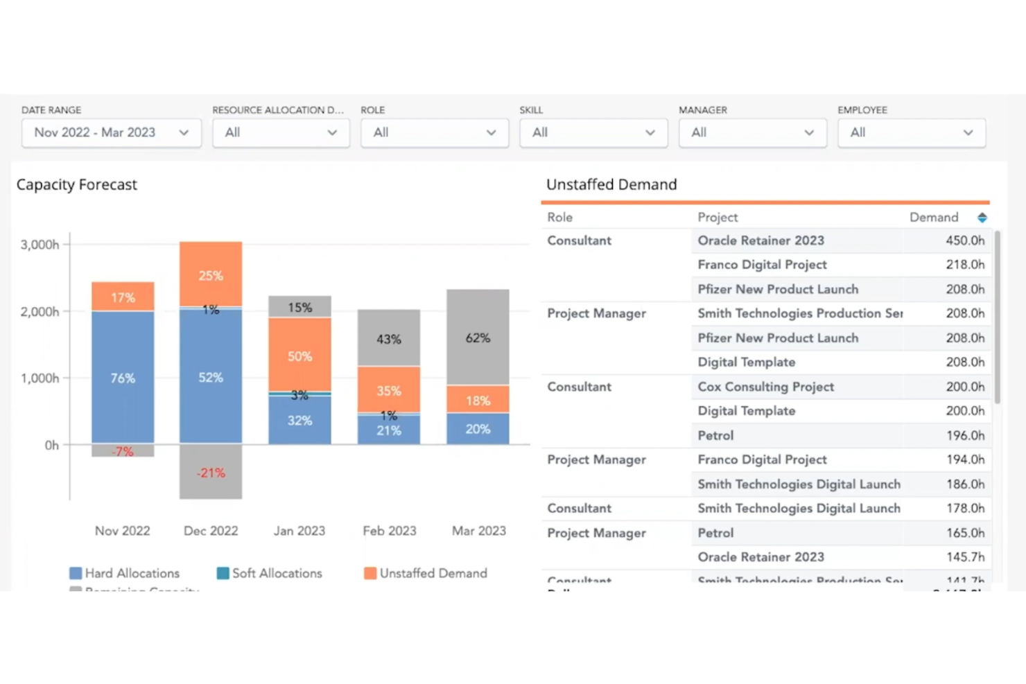The height and width of the screenshot is (684, 1026).
Task: Click the Demand column header
Action: click(x=934, y=218)
